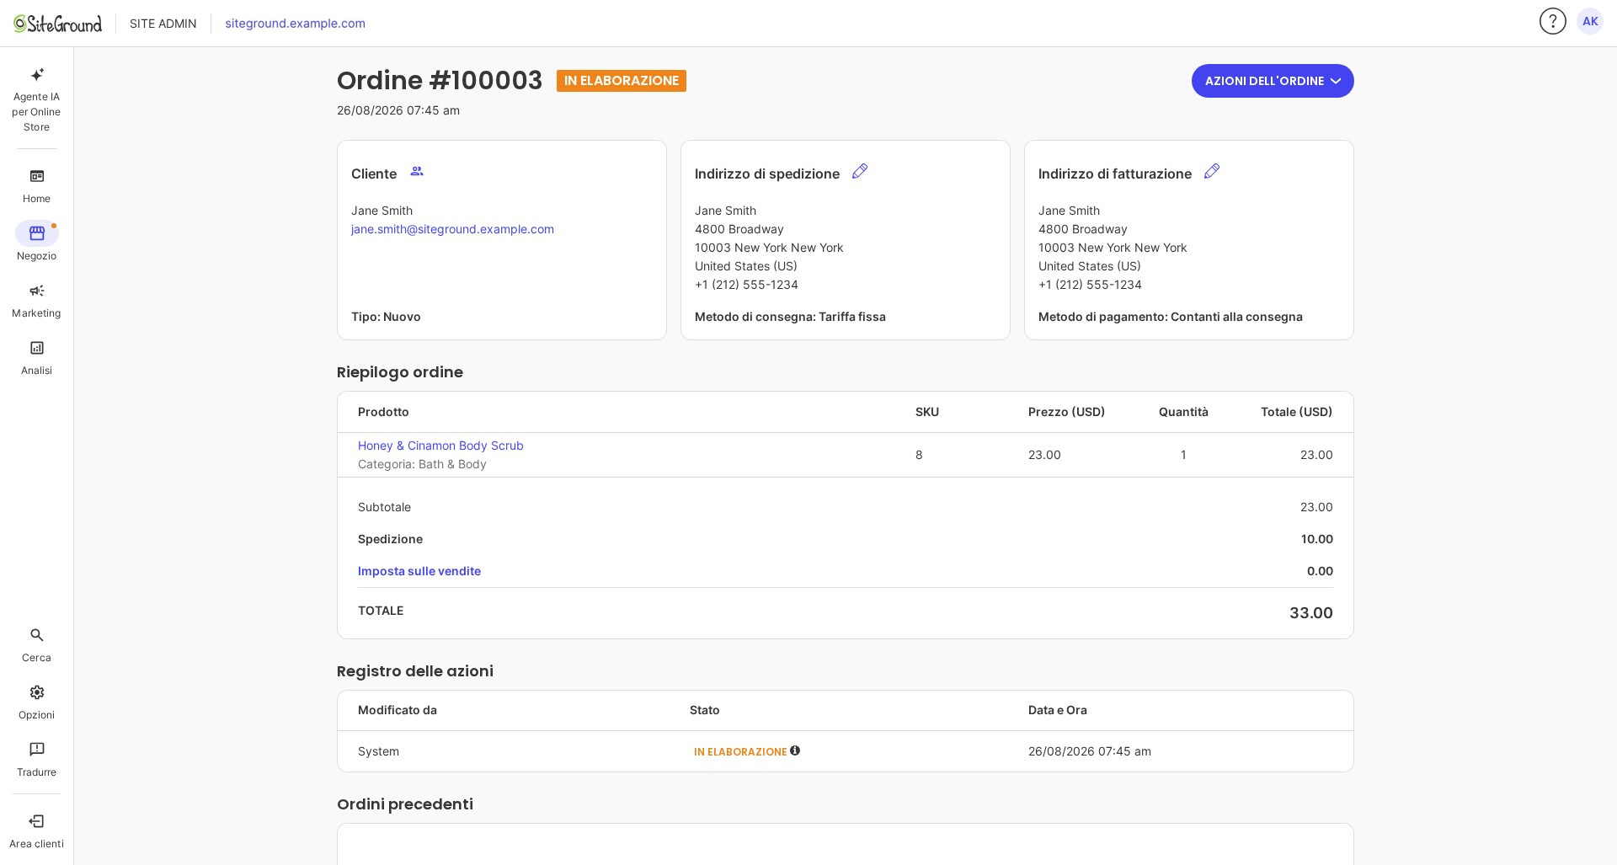Go to Area clienti
Image resolution: width=1617 pixels, height=865 pixels.
36,831
